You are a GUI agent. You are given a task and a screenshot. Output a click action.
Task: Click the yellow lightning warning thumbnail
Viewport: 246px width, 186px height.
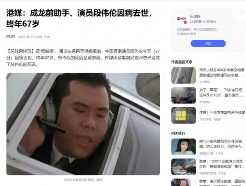[x=184, y=115]
